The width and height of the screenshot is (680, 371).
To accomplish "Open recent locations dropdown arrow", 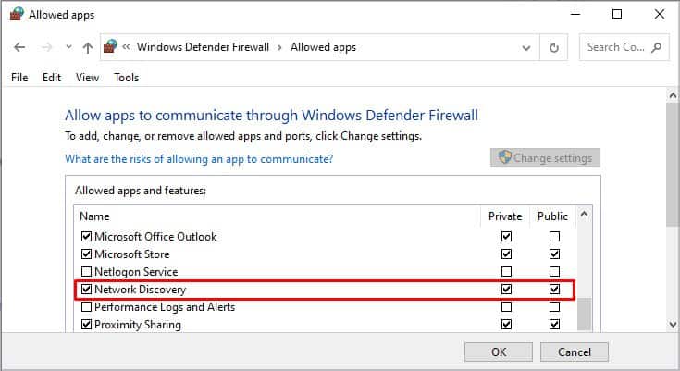I will (68, 47).
